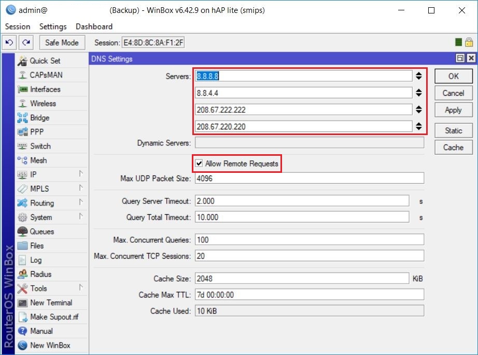Image resolution: width=478 pixels, height=355 pixels.
Task: Click the Dynamic Servers field
Action: 310,142
